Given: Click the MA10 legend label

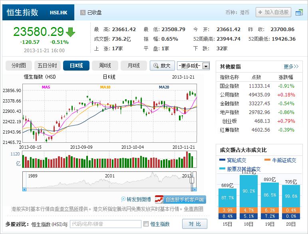Looking at the screenshot, I should pos(105,87).
